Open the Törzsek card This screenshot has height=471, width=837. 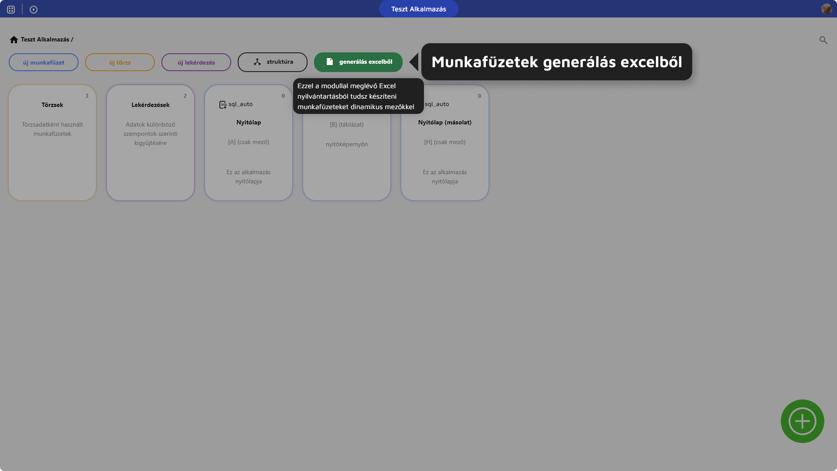[x=52, y=143]
